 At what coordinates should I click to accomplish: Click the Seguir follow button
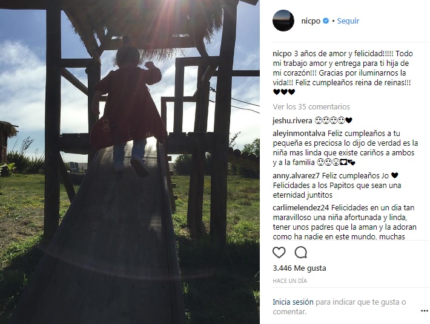click(348, 21)
